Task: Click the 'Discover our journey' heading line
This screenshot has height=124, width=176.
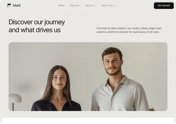Action: (x=37, y=22)
